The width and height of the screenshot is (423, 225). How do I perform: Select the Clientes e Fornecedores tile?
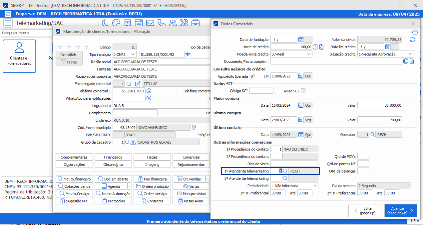pyautogui.click(x=19, y=56)
